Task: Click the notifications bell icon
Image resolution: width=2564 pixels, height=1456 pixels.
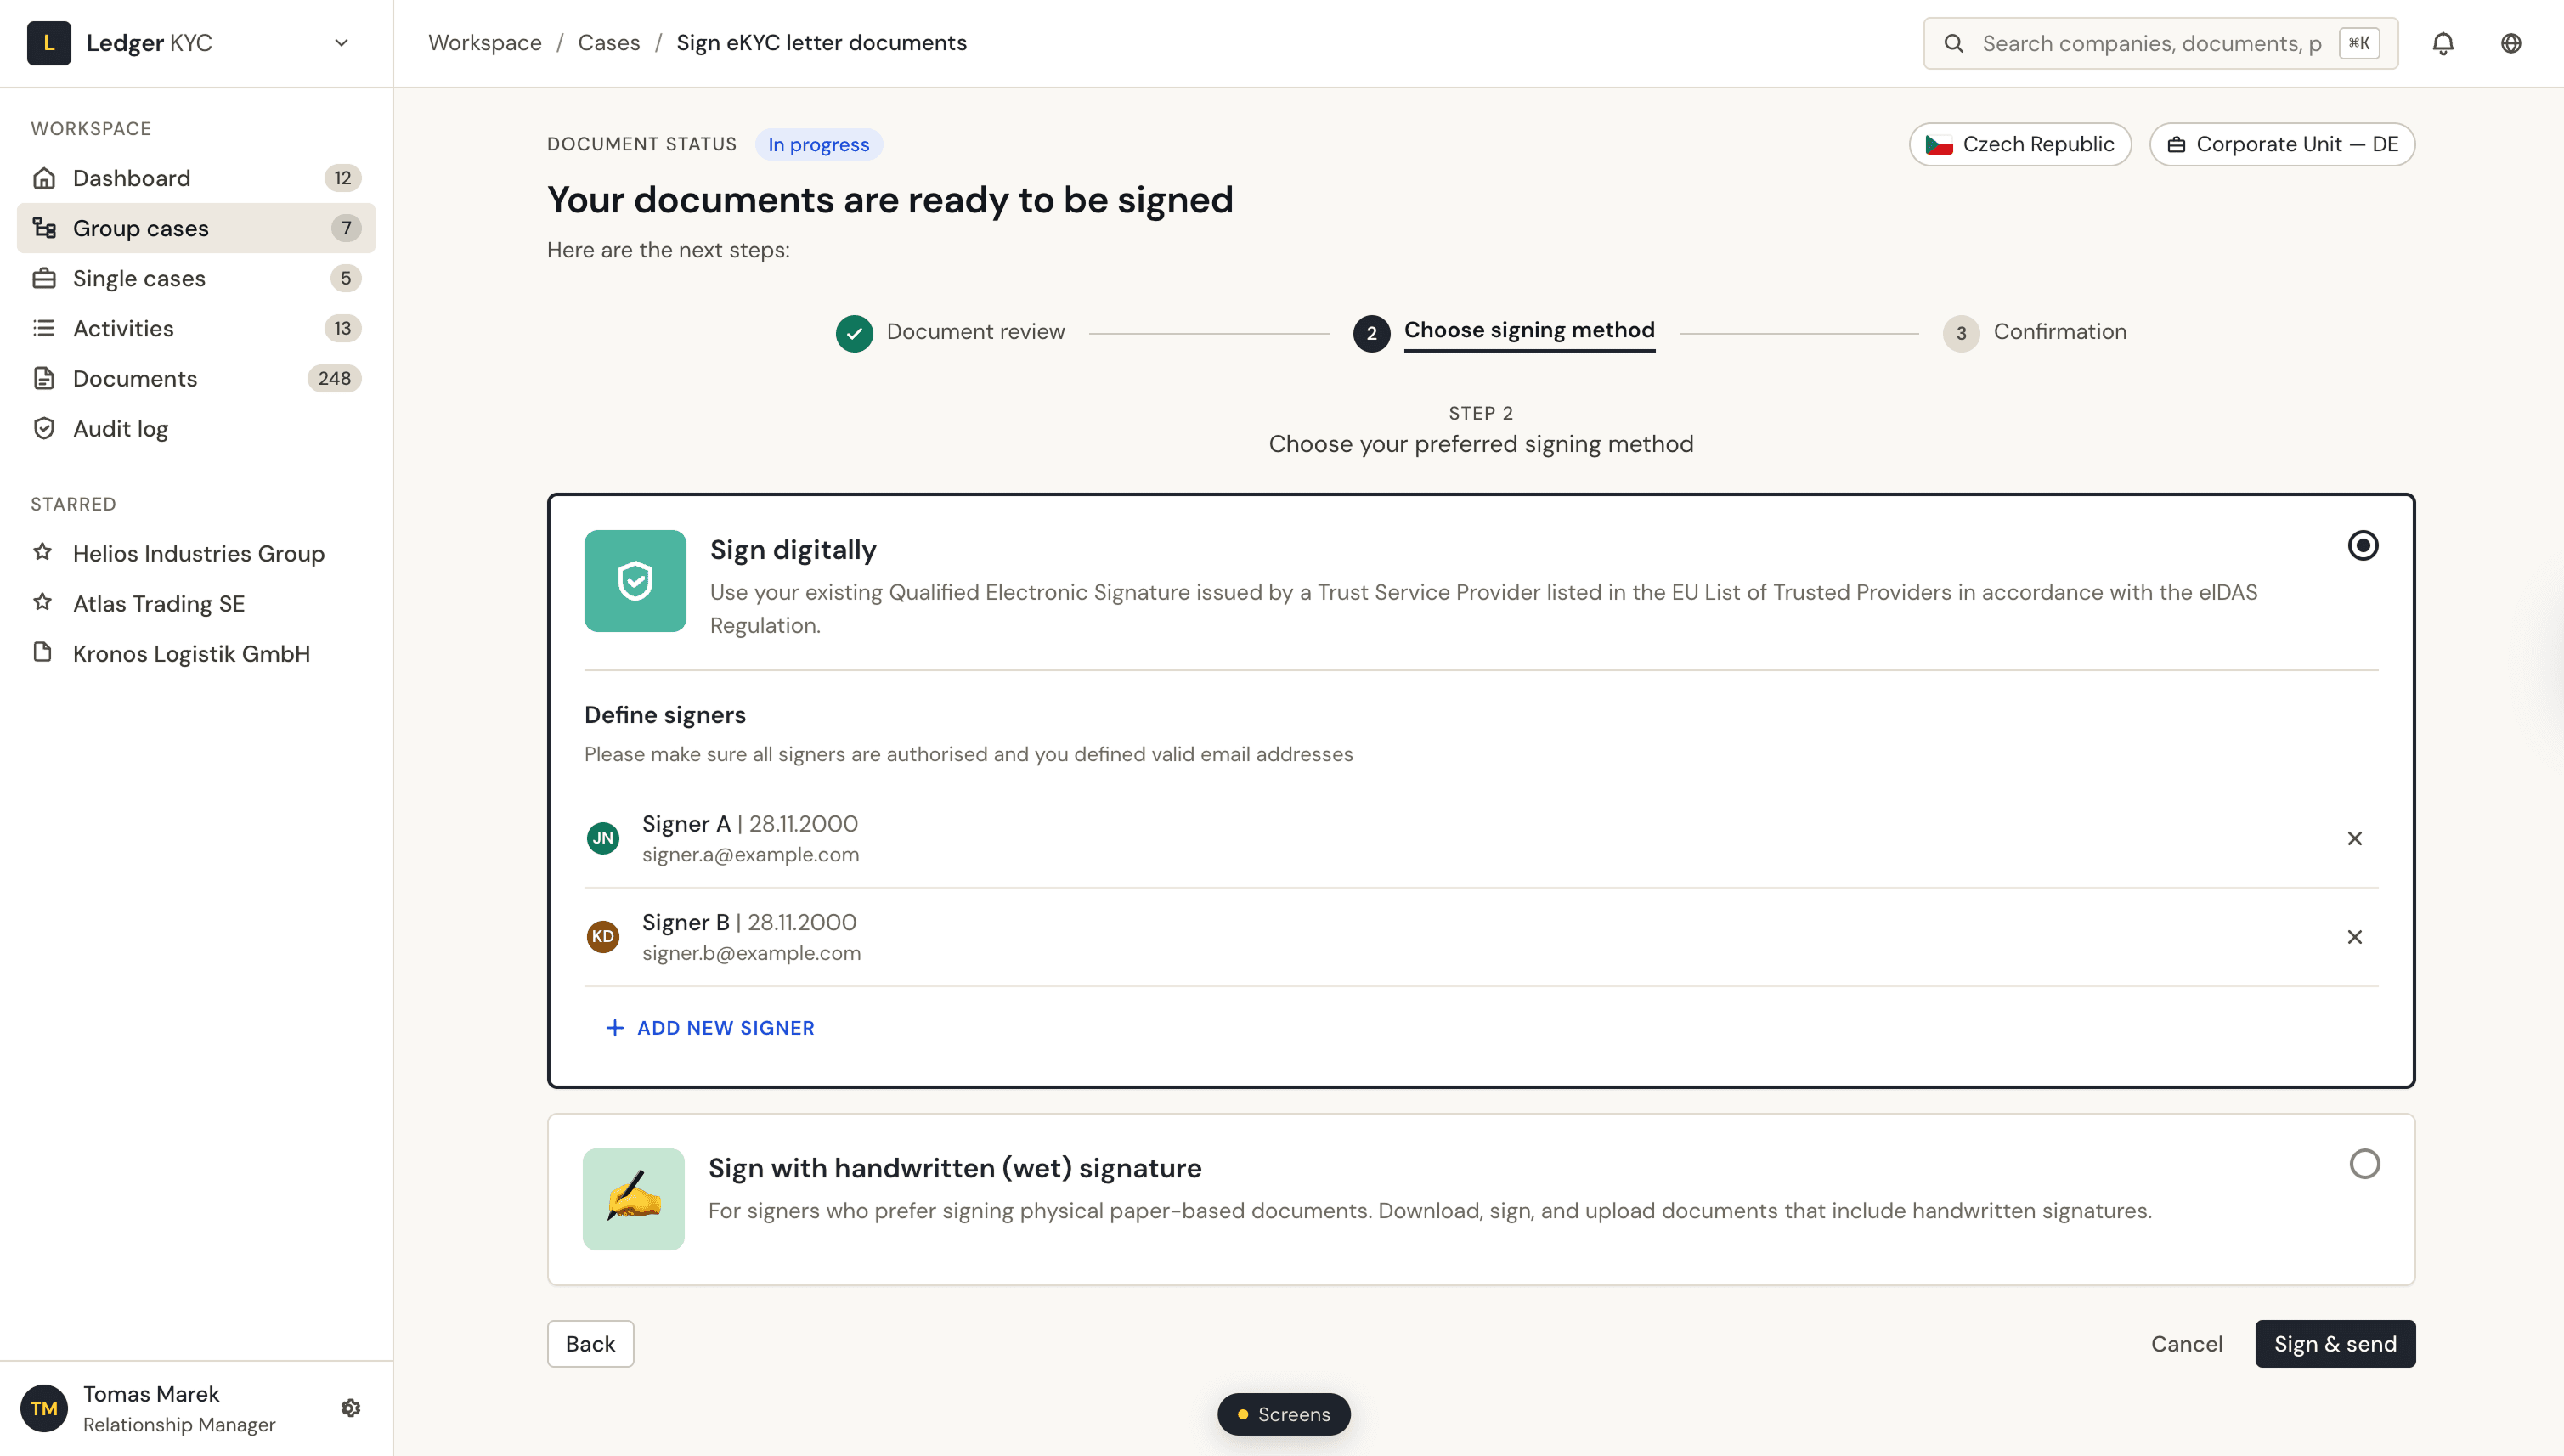Action: pos(2442,43)
